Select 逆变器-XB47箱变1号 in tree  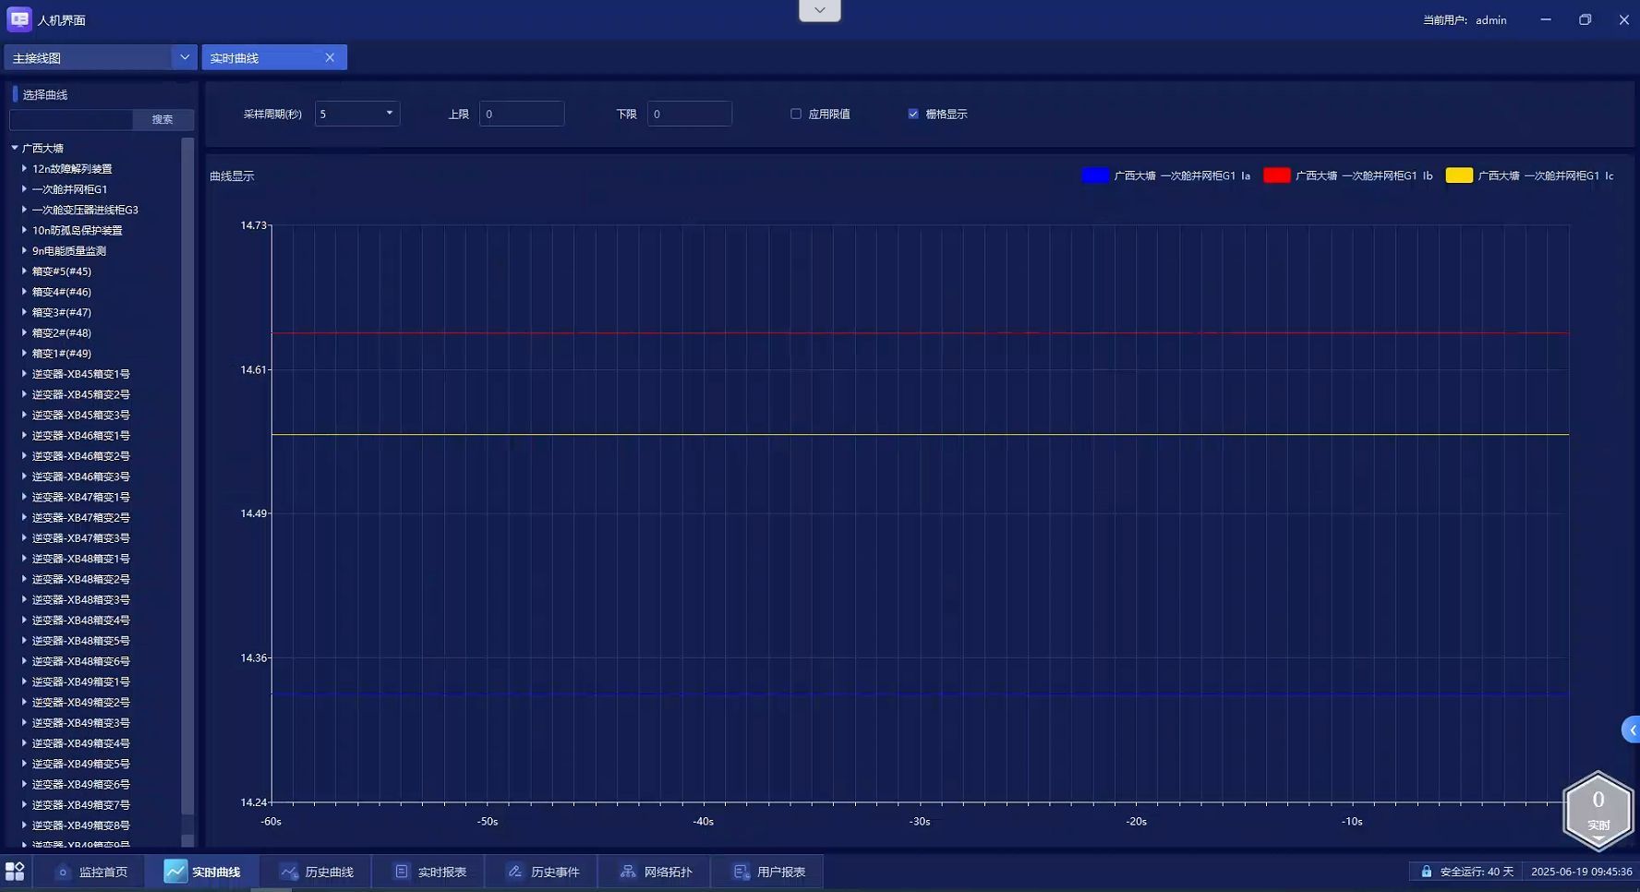coord(81,497)
